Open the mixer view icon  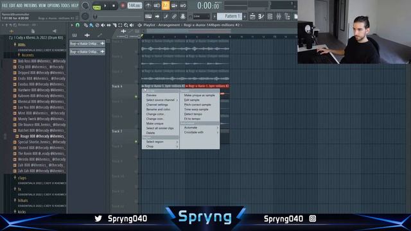(x=279, y=17)
